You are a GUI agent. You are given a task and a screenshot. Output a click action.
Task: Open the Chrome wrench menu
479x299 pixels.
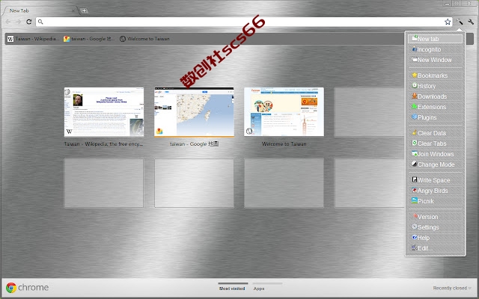point(471,22)
